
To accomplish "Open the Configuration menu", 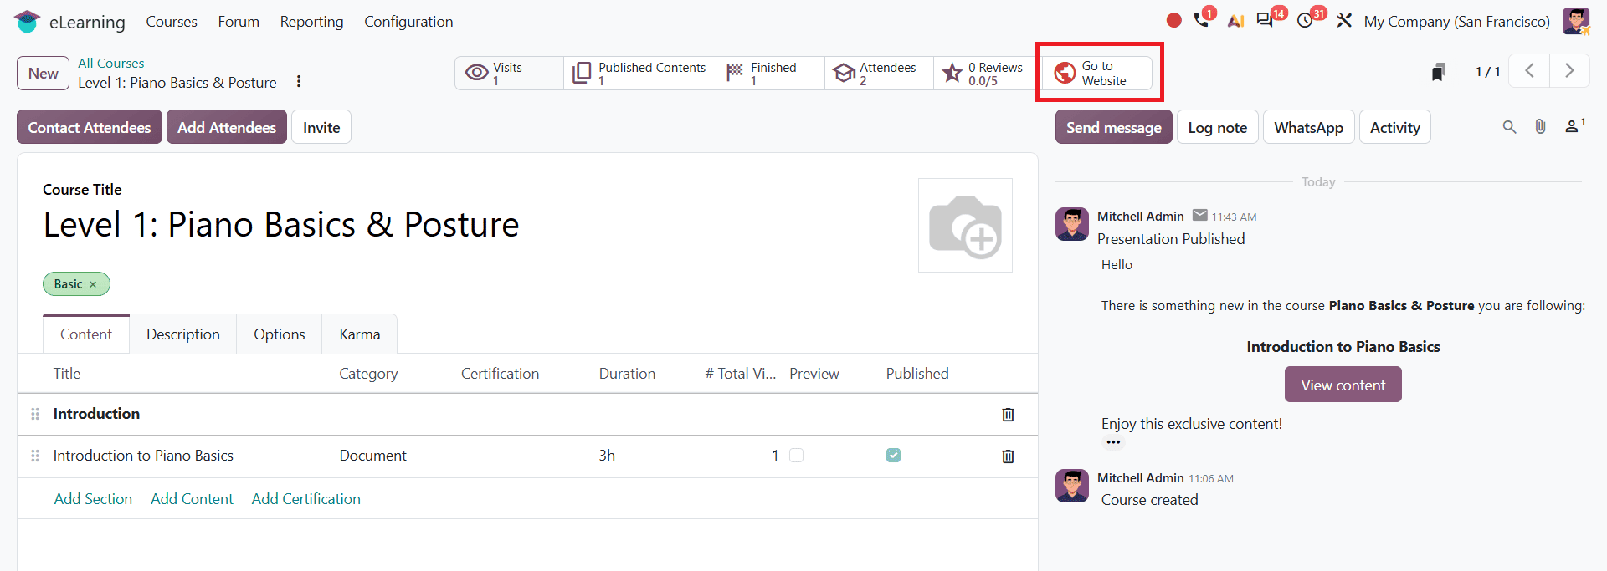I will (408, 22).
